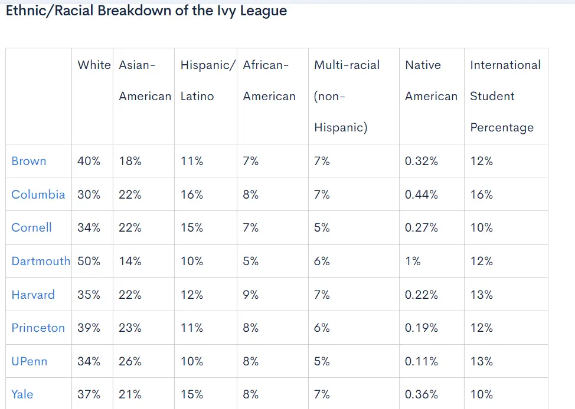Select the Native American column header
575x409 pixels.
click(x=431, y=81)
